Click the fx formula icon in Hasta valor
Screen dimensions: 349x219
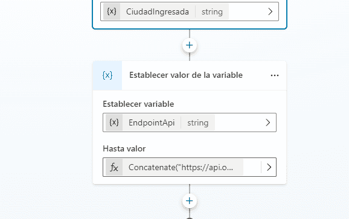pyautogui.click(x=114, y=167)
